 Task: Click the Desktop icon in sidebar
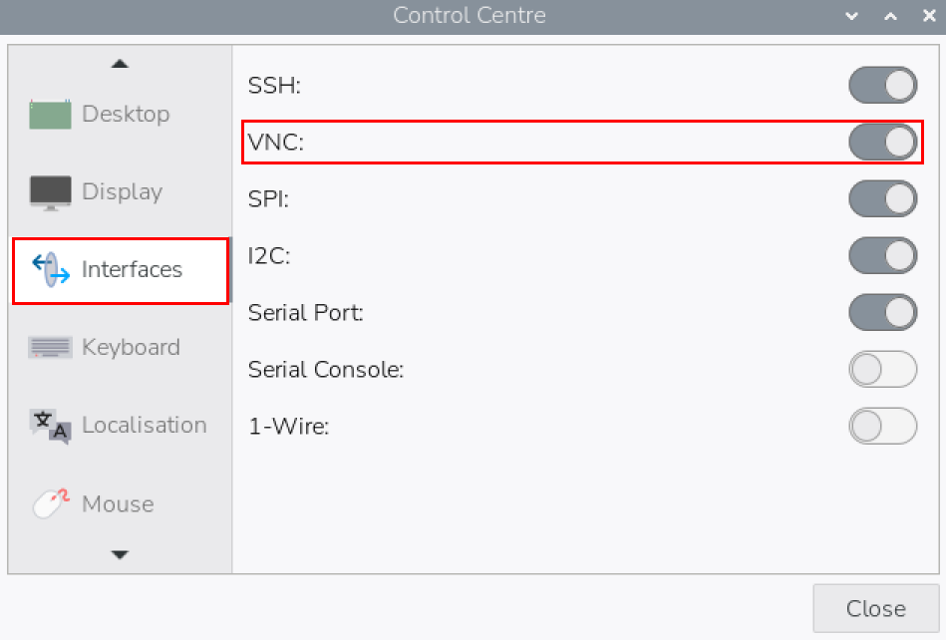coord(50,114)
